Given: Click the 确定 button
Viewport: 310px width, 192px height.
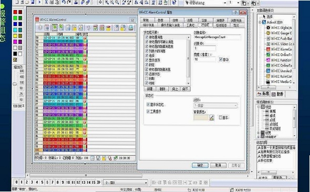Looking at the screenshot, I should pos(200,165).
